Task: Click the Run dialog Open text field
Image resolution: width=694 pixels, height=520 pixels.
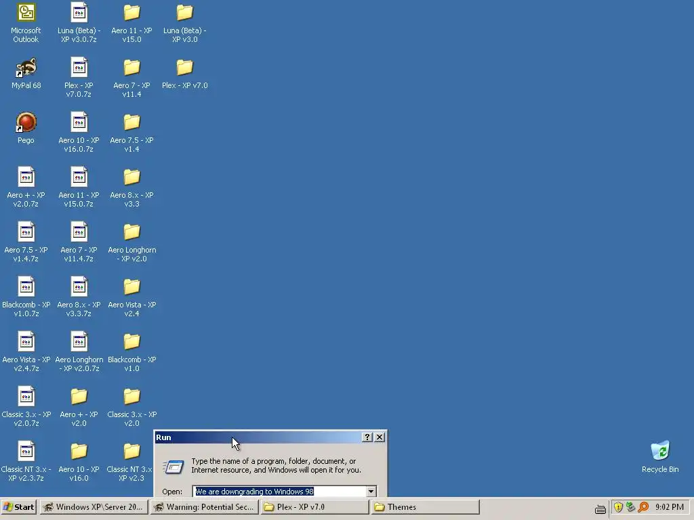Action: coord(279,492)
